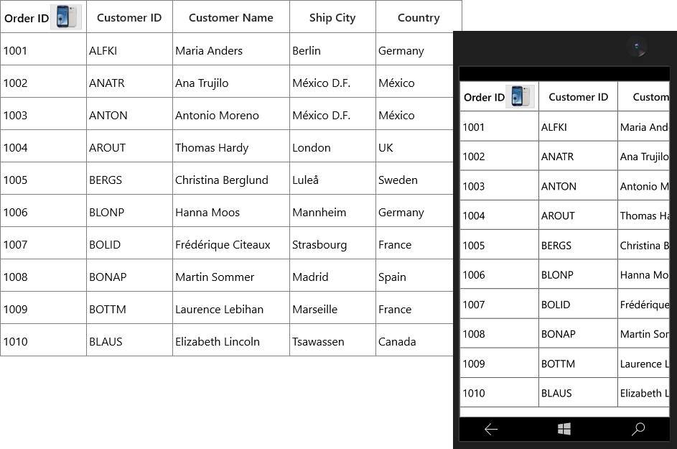This screenshot has height=449, width=677.
Task: Click the phone image in desktop Order ID header
Action: (66, 17)
